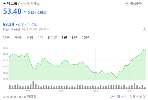Screen dimensions: 148x100
Task: Click the 미국 01.09. 20:00 timestamp
Action: coord(34,29)
